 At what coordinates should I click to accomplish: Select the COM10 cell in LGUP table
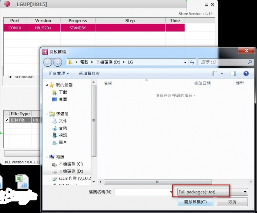[15, 28]
